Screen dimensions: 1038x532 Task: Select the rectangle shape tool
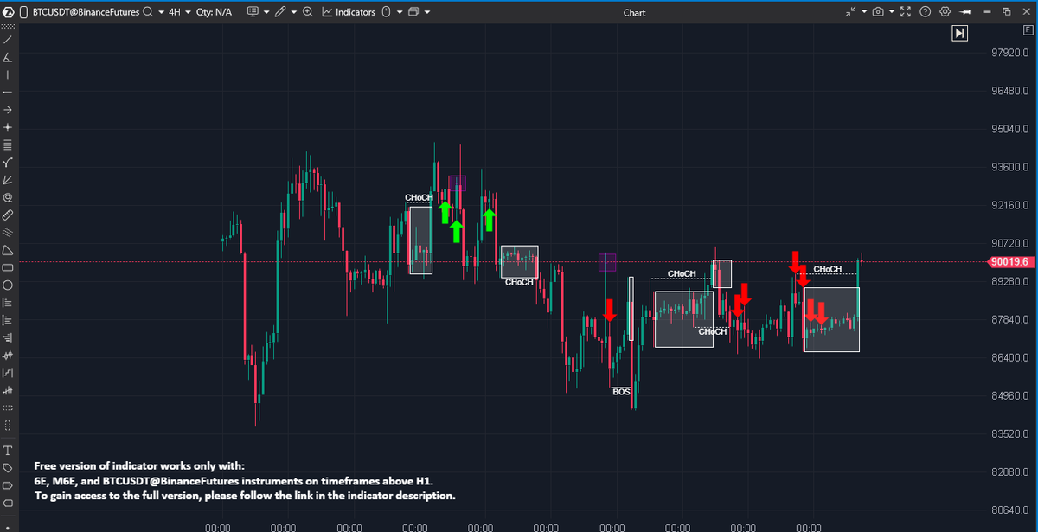click(x=8, y=267)
